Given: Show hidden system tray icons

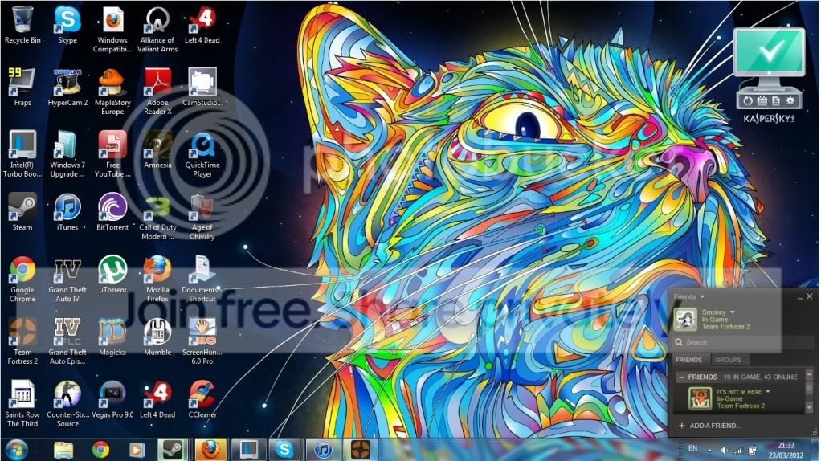Looking at the screenshot, I should tap(709, 450).
